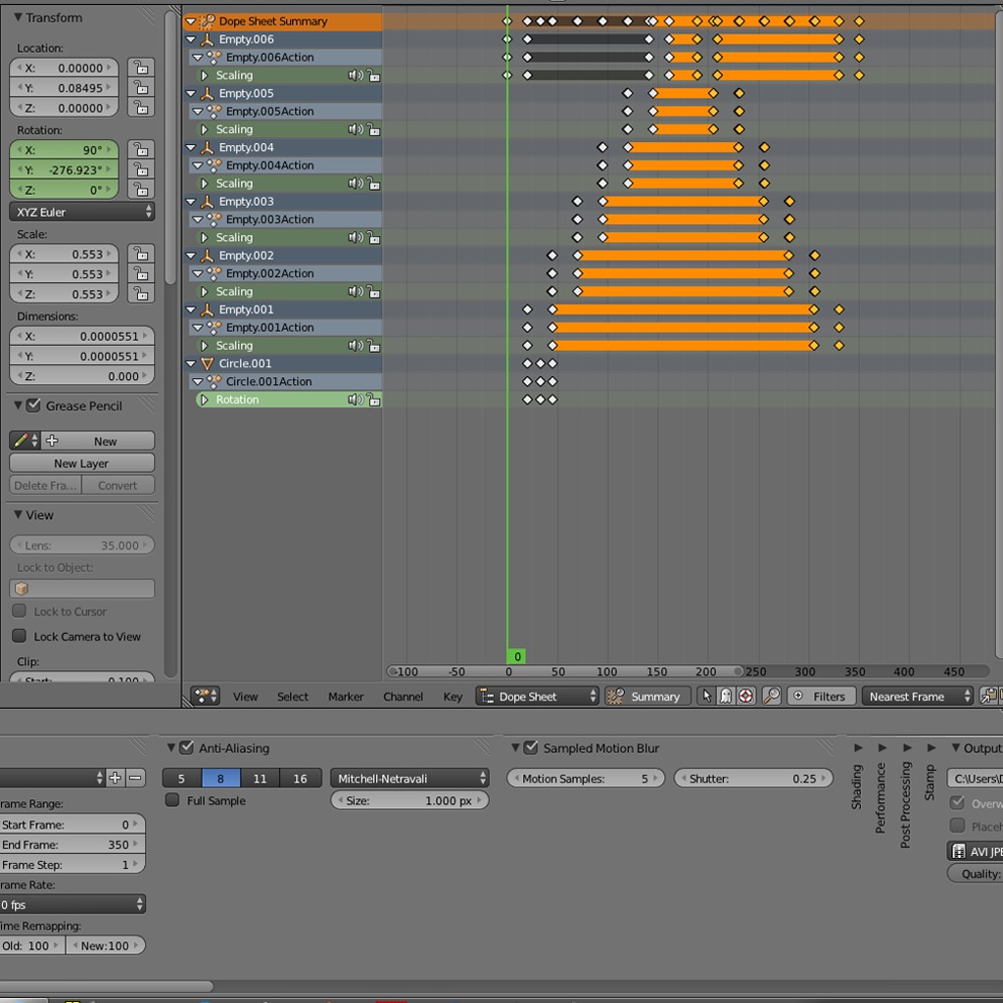The image size is (1003, 1003).
Task: Click the lifebuoy errors-only filter icon
Action: (746, 696)
